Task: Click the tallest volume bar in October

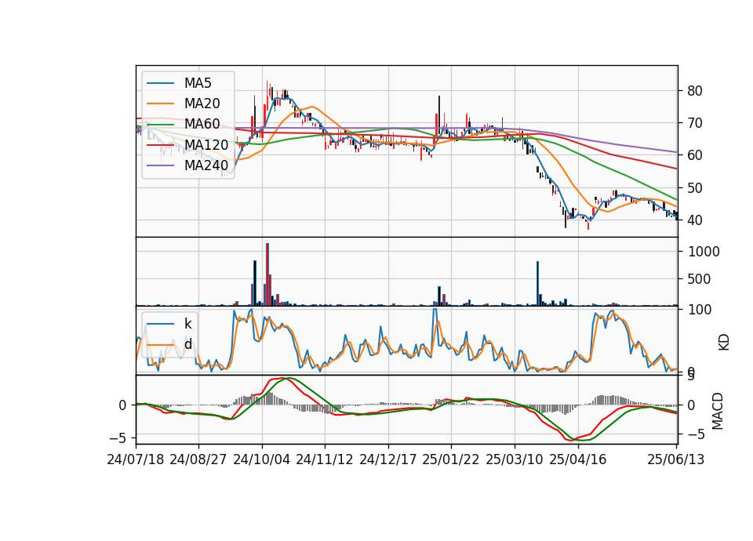Action: coord(267,274)
